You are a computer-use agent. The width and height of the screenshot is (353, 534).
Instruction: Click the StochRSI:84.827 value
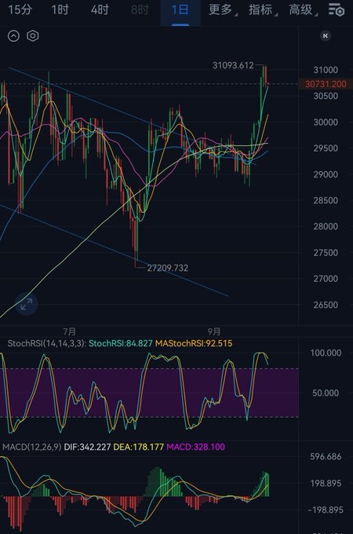121,343
